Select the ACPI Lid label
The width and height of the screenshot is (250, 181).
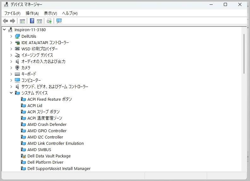(35, 106)
